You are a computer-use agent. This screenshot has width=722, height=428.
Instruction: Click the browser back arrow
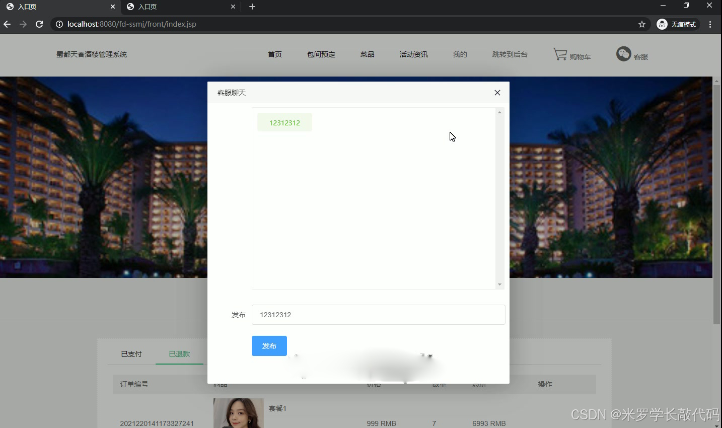[x=7, y=24]
